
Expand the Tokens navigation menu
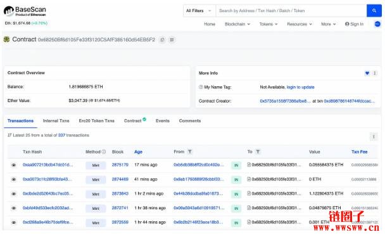coord(268,24)
